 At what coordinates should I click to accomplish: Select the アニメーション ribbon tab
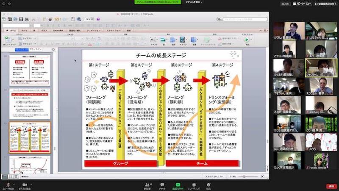pyautogui.click(x=94, y=31)
